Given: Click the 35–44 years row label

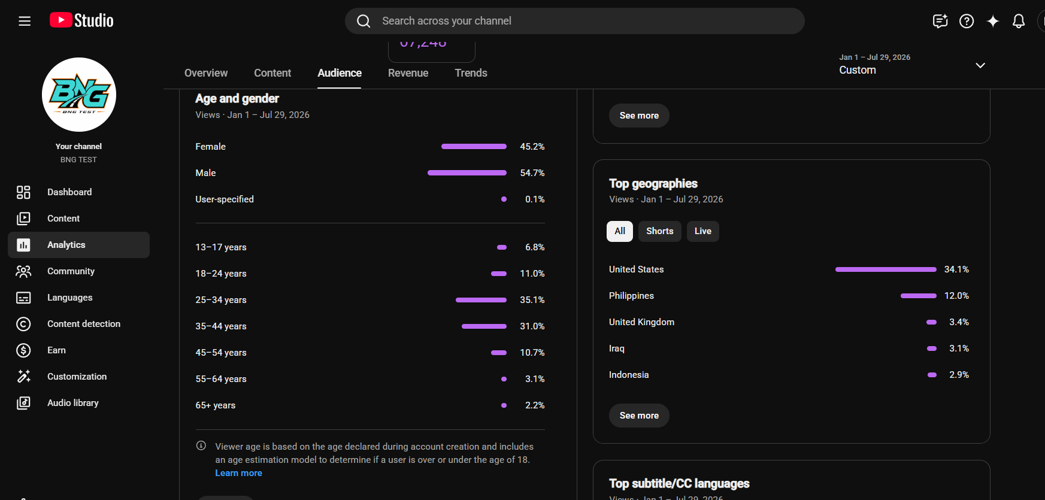Looking at the screenshot, I should point(221,326).
